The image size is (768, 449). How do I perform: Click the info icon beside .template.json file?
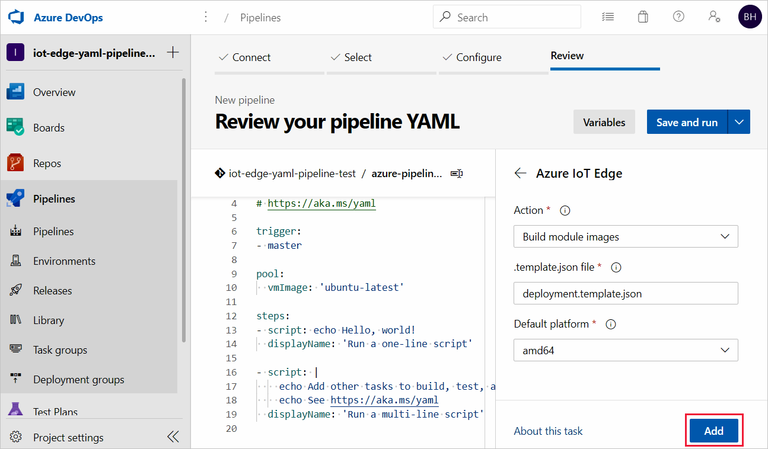point(616,267)
